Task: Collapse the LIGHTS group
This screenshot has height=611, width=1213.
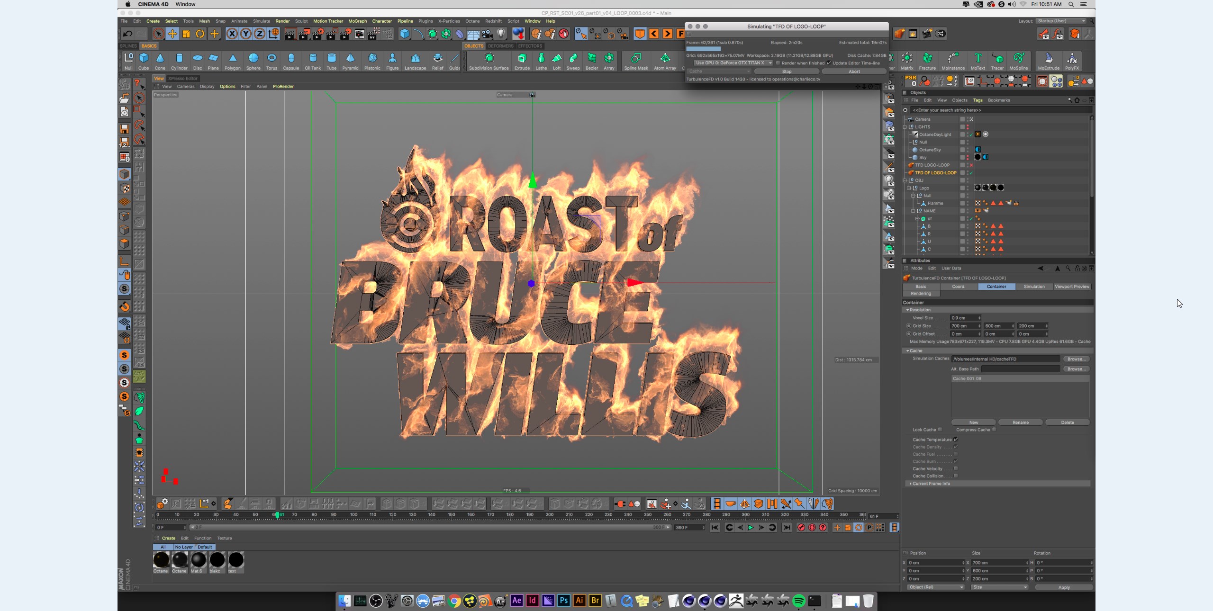Action: pos(905,127)
